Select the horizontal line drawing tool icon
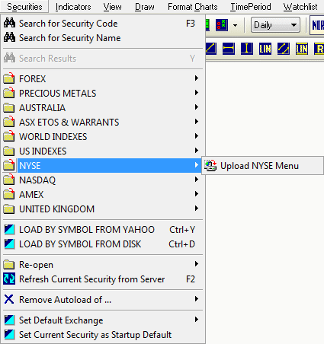Image resolution: width=324 pixels, height=344 pixels. click(228, 49)
